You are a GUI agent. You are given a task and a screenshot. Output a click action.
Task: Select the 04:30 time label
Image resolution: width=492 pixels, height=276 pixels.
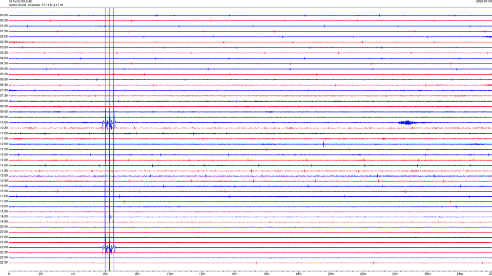(4, 63)
